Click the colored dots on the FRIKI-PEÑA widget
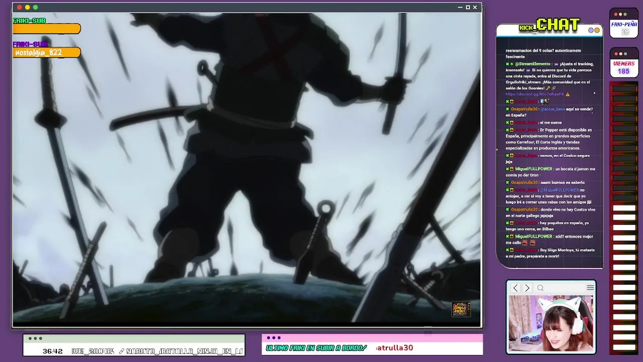 click(x=620, y=14)
